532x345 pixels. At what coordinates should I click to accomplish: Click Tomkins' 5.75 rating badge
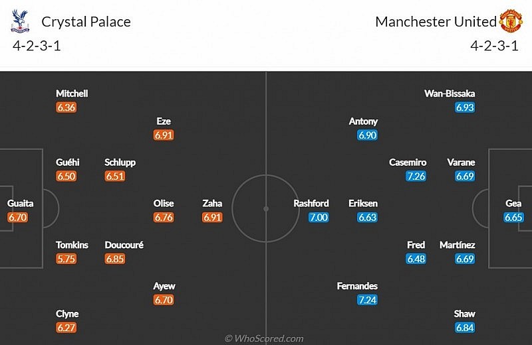66,259
